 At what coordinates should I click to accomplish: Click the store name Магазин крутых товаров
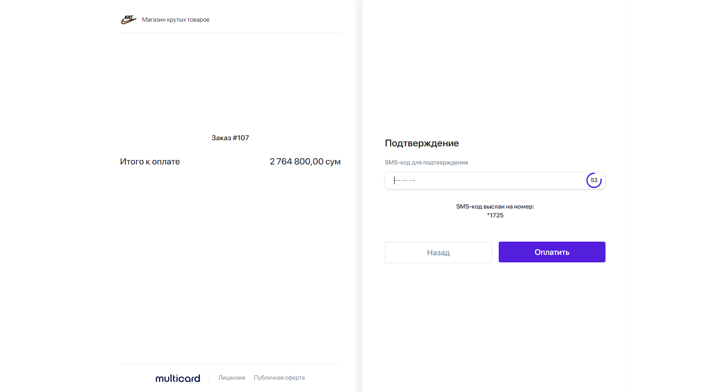click(176, 20)
